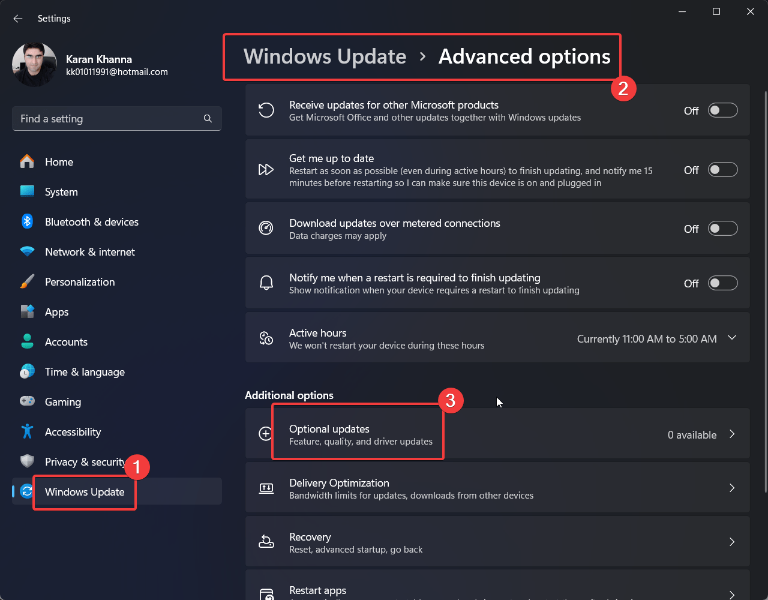Screen dimensions: 768x600
Task: Toggle Notify me when restart is required
Action: click(722, 283)
